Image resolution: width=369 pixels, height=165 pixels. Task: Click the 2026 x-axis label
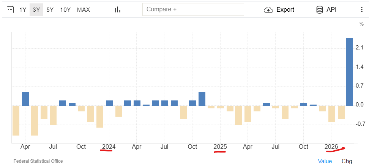331,146
